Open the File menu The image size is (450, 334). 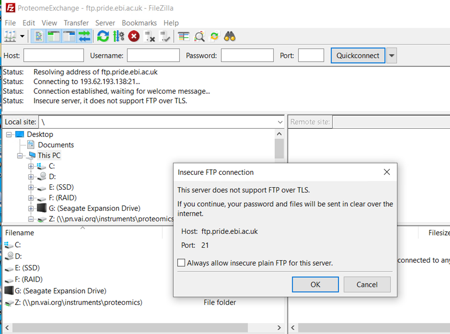pos(10,22)
